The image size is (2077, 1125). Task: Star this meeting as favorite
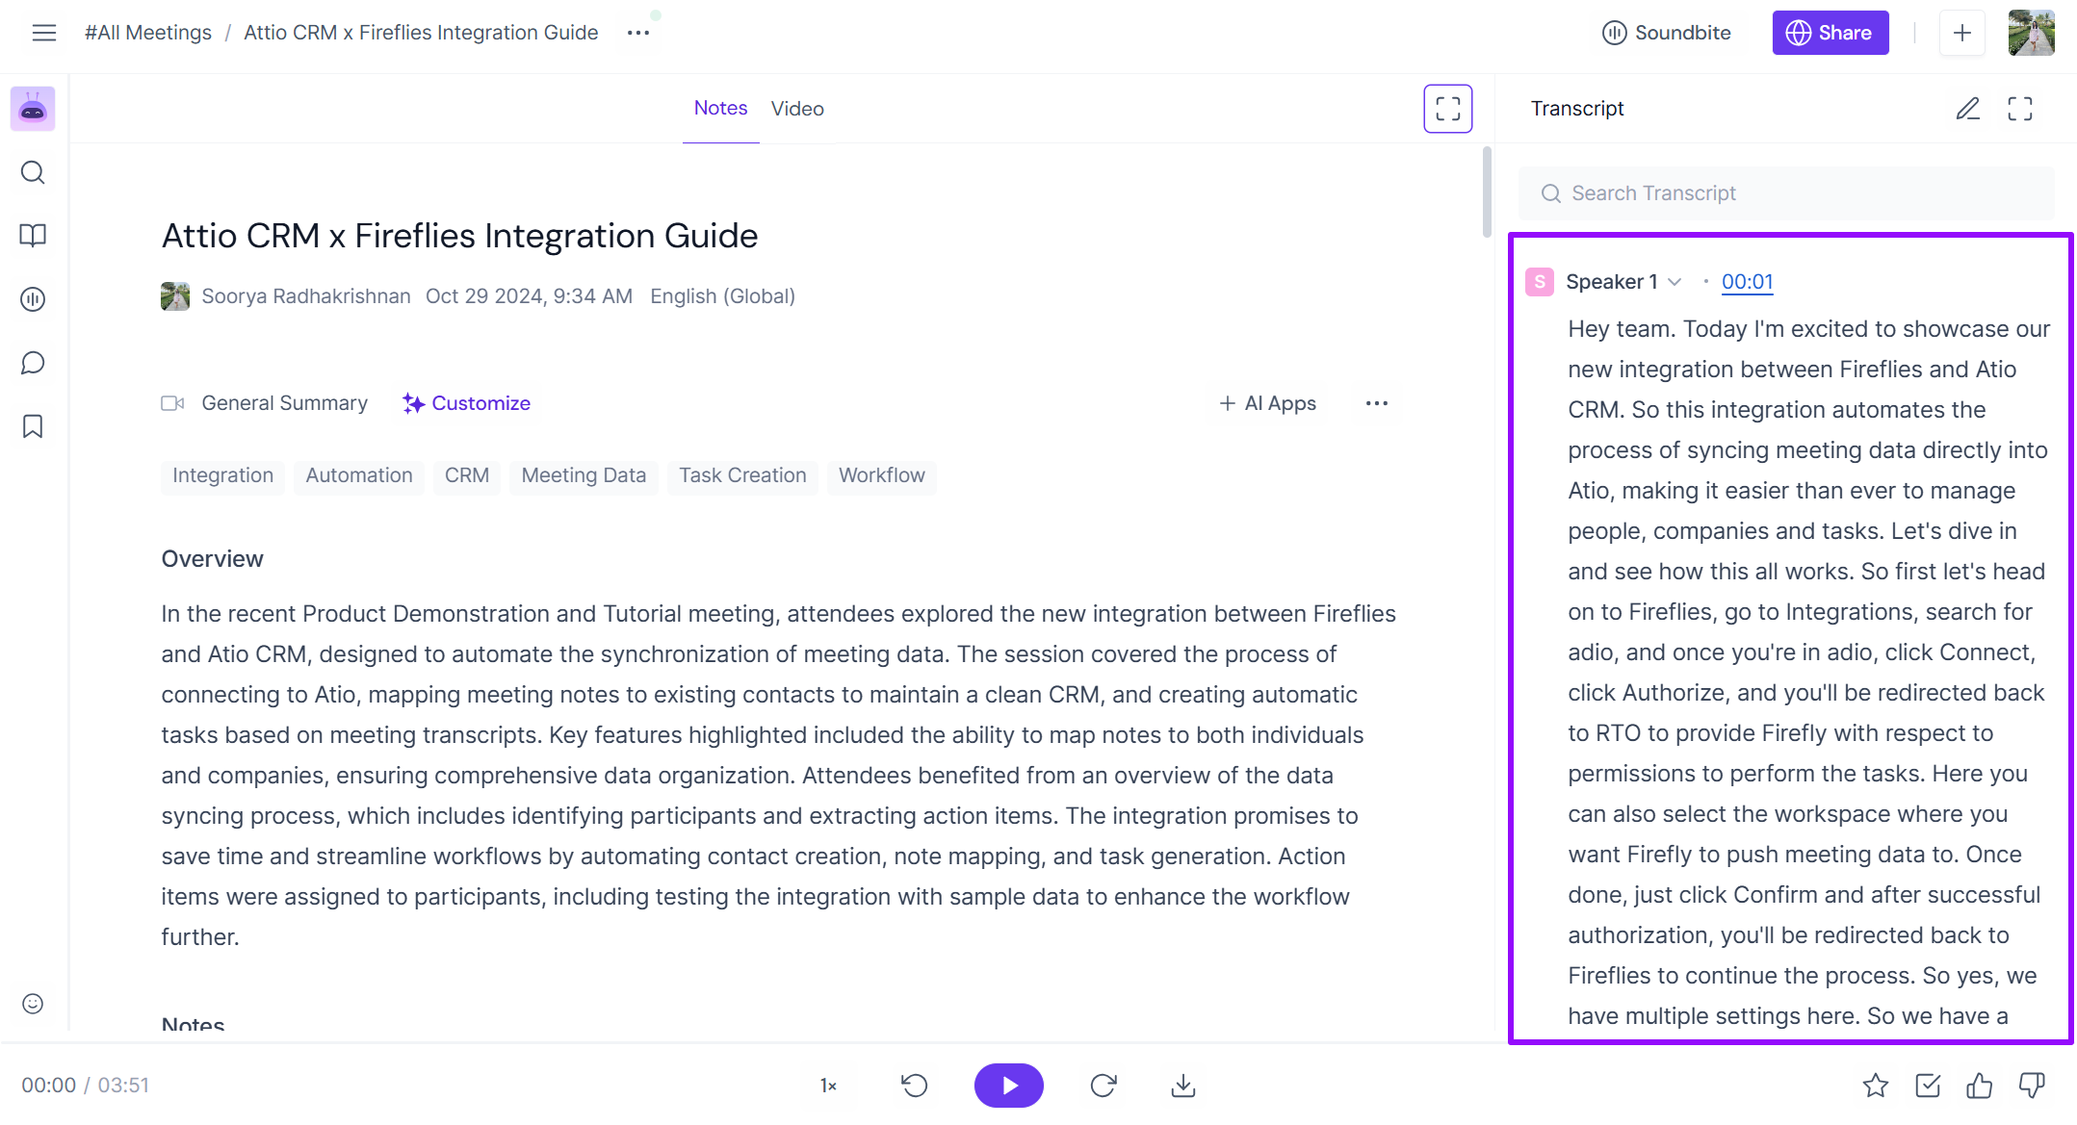[1875, 1086]
